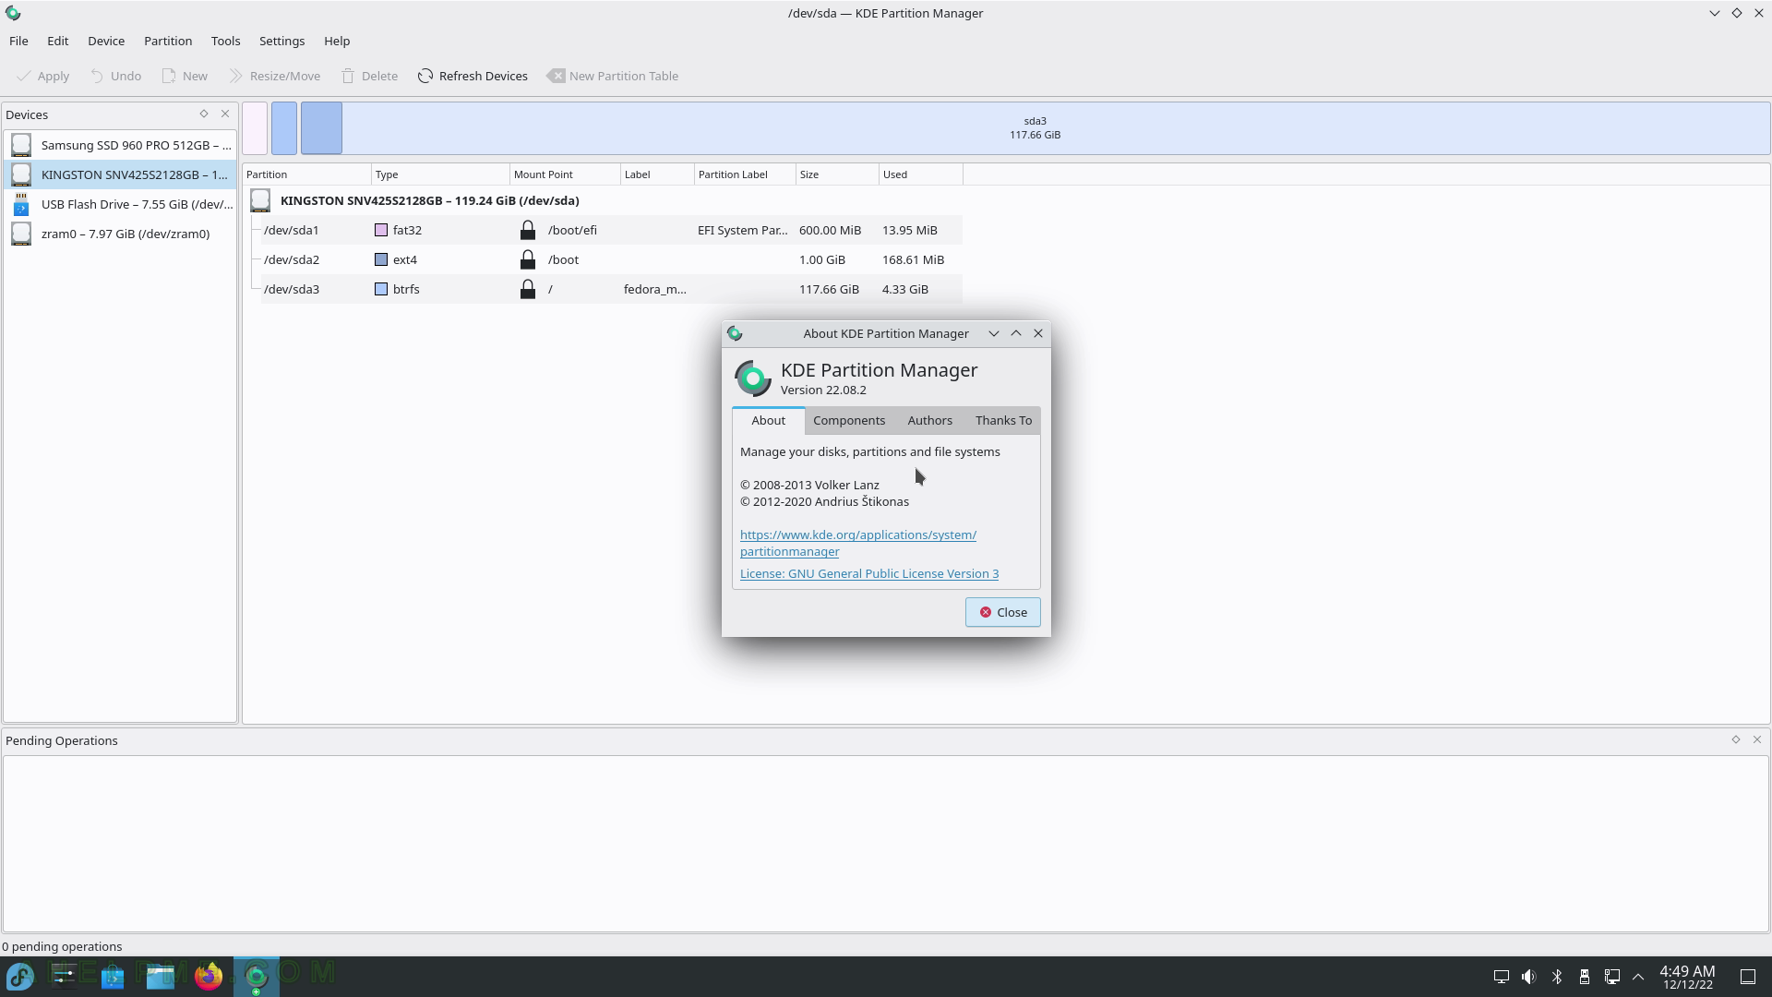Viewport: 1772px width, 997px height.
Task: Click the Delete toolbar button
Action: (369, 76)
